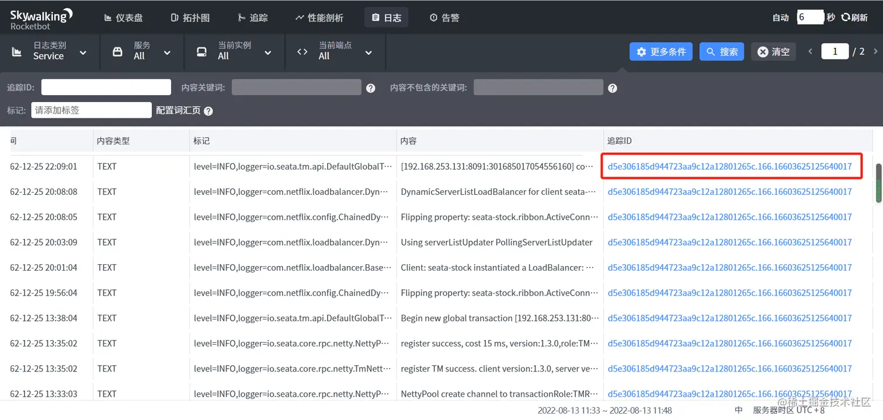This screenshot has height=420, width=883.
Task: Open the 追踪 trace tab
Action: (x=253, y=17)
